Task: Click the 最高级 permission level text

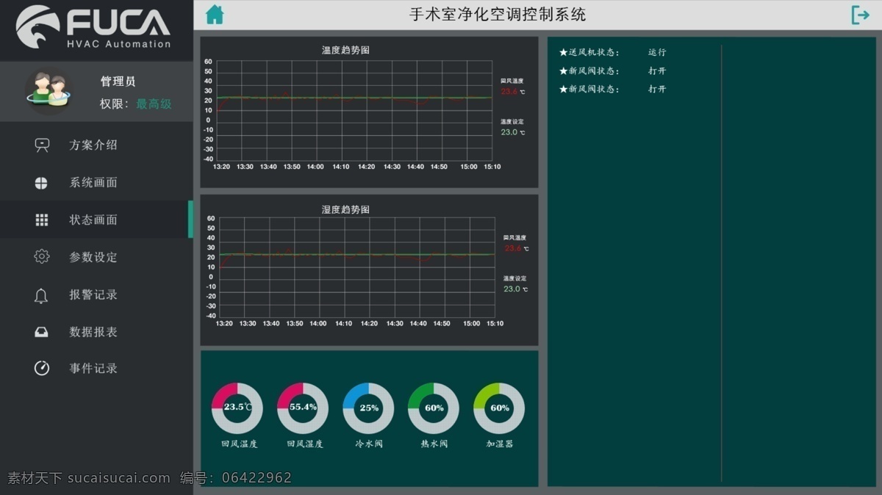Action: (154, 104)
